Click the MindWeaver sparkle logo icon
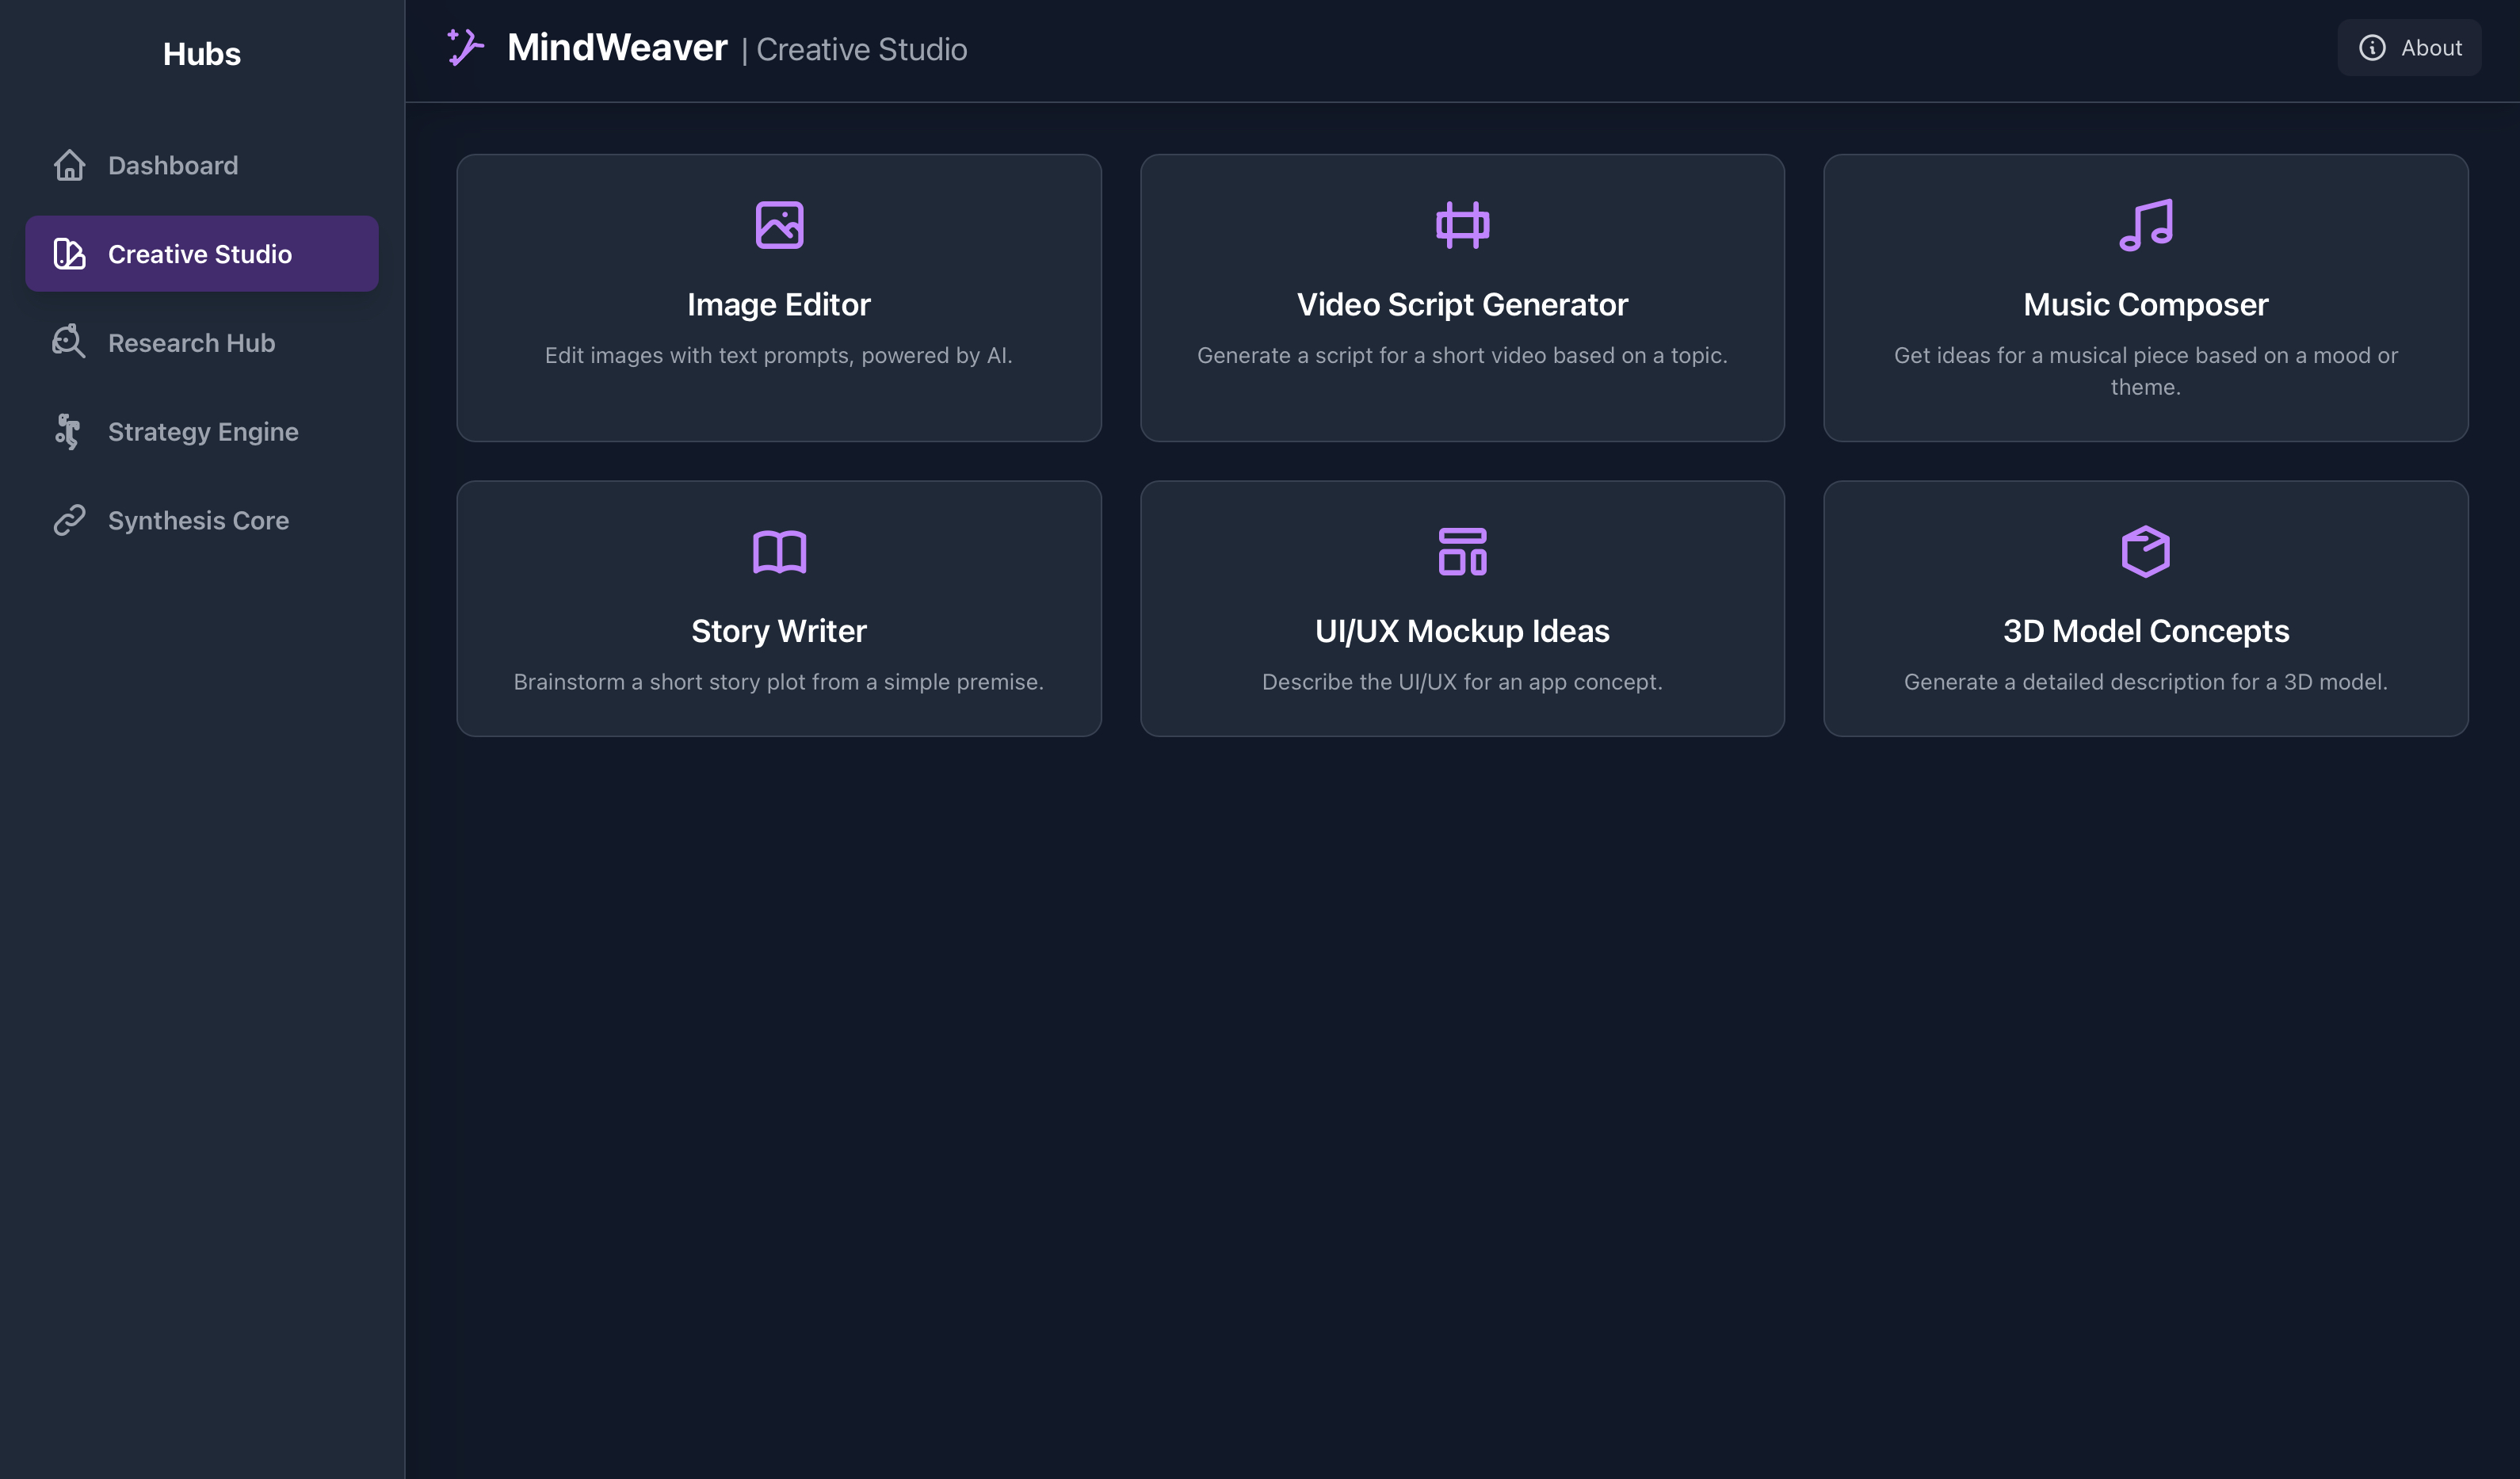The image size is (2520, 1479). pos(464,47)
